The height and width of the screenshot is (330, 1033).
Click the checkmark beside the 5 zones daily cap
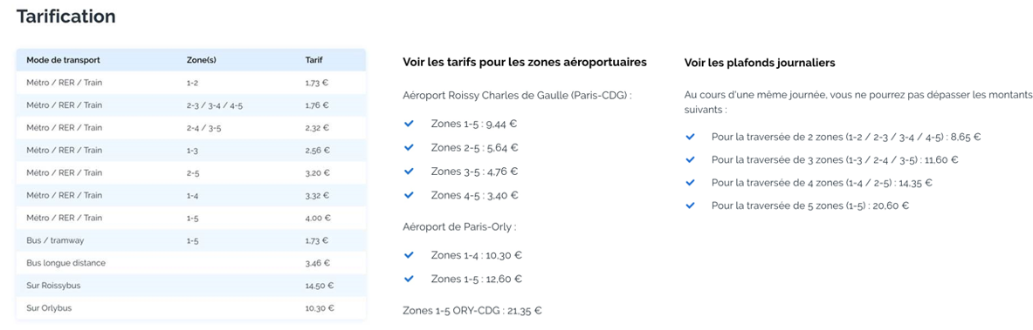tap(691, 205)
